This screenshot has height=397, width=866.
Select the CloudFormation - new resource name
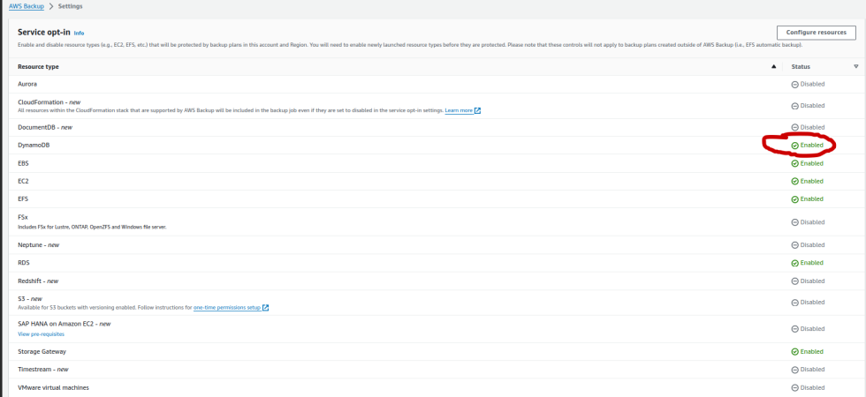(49, 102)
